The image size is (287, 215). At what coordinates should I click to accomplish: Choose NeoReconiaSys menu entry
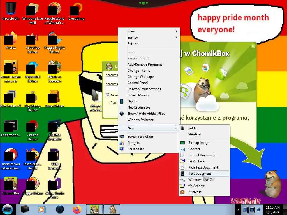[149, 107]
